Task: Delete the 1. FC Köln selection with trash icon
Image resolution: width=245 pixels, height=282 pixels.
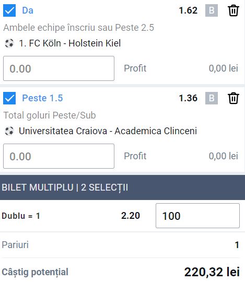Action: (x=234, y=10)
